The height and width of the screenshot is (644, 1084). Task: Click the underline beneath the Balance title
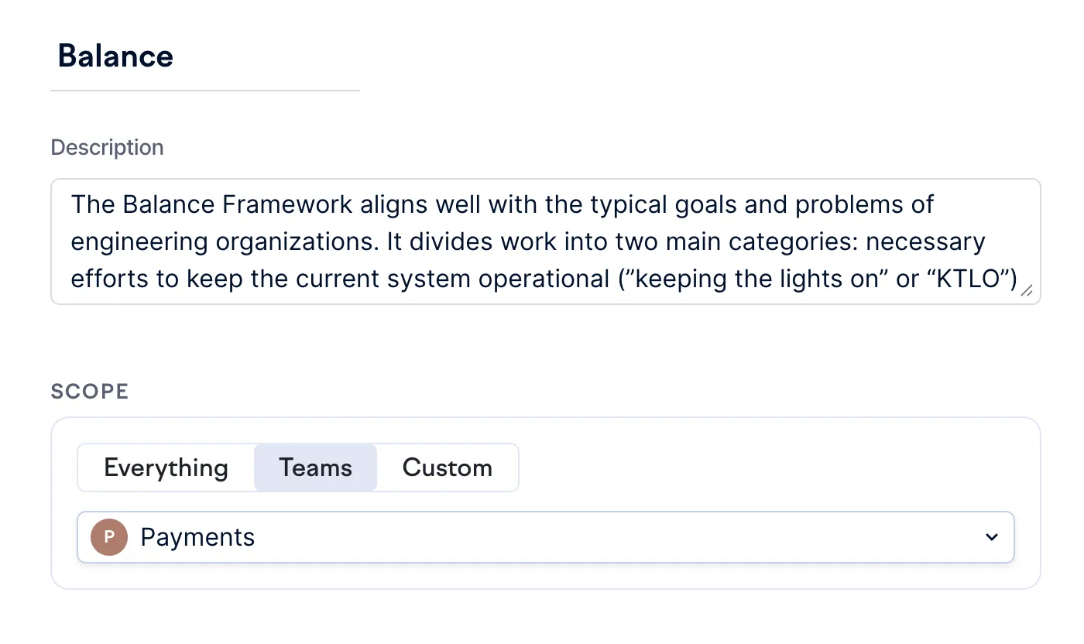205,91
